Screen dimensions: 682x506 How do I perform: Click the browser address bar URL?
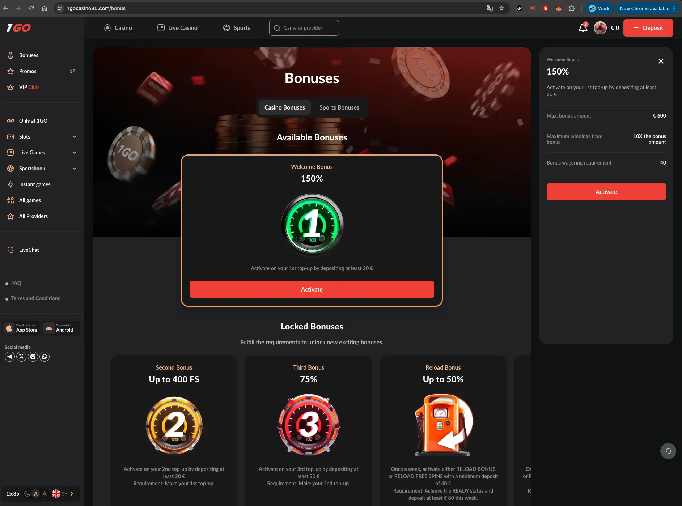tap(96, 8)
